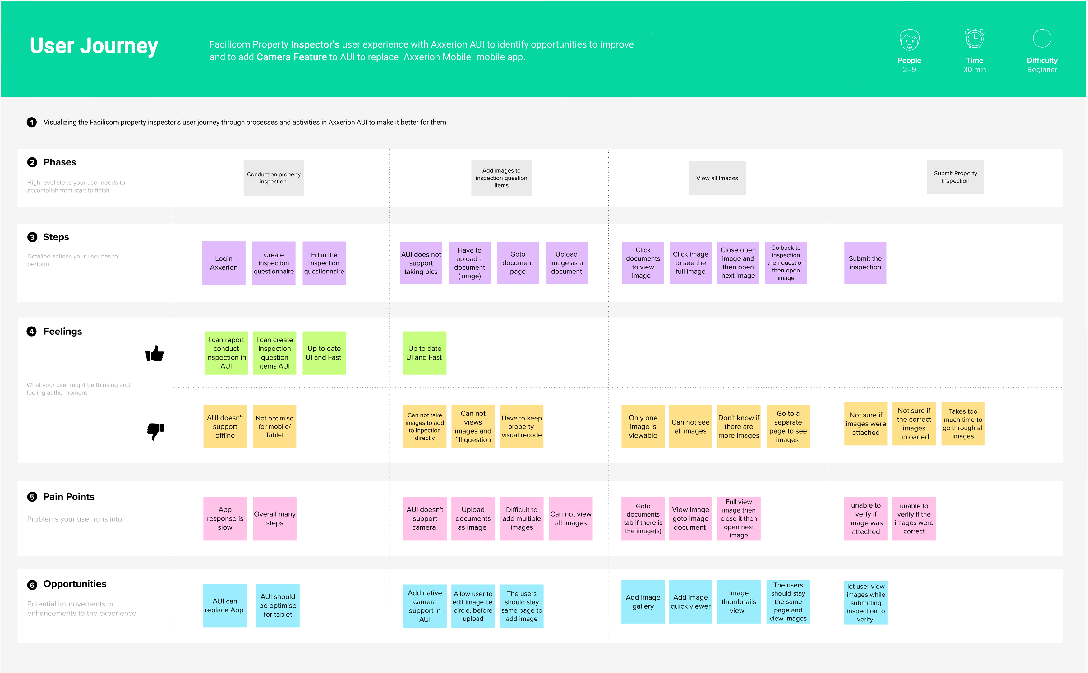Viewport: 1088px width, 673px height.
Task: Select 'Go to a separate page to see images' note
Action: (x=788, y=426)
